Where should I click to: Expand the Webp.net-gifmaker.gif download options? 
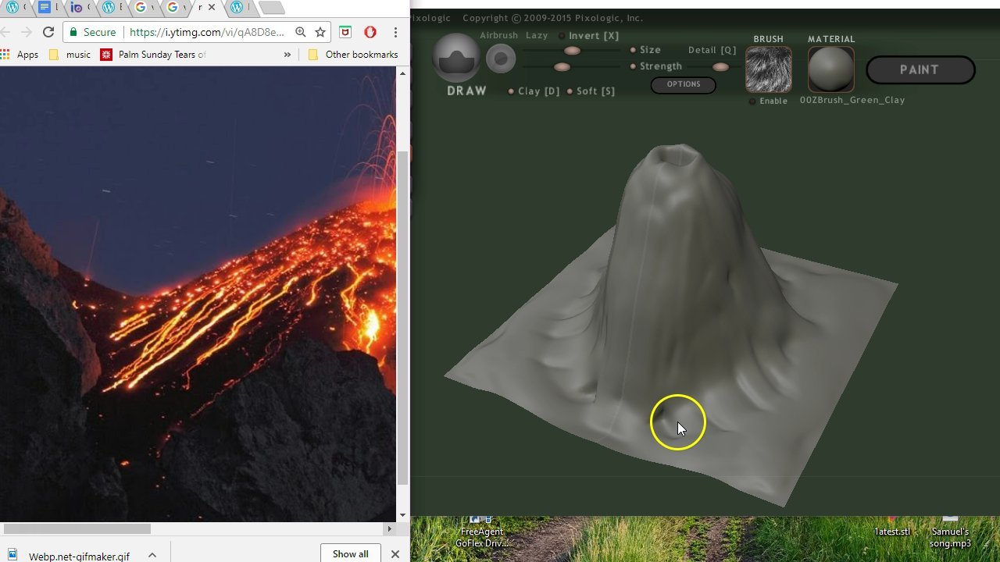[152, 553]
